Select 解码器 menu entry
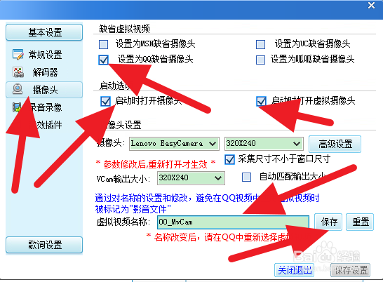The width and height of the screenshot is (383, 282). coord(45,72)
